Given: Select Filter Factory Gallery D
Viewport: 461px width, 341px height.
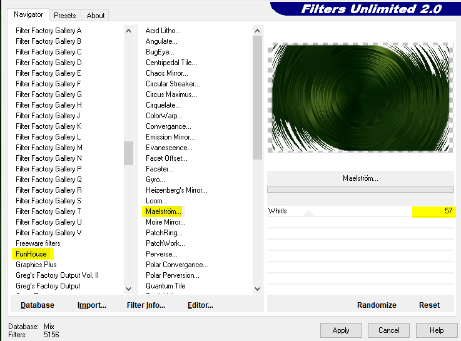Looking at the screenshot, I should click(x=49, y=63).
